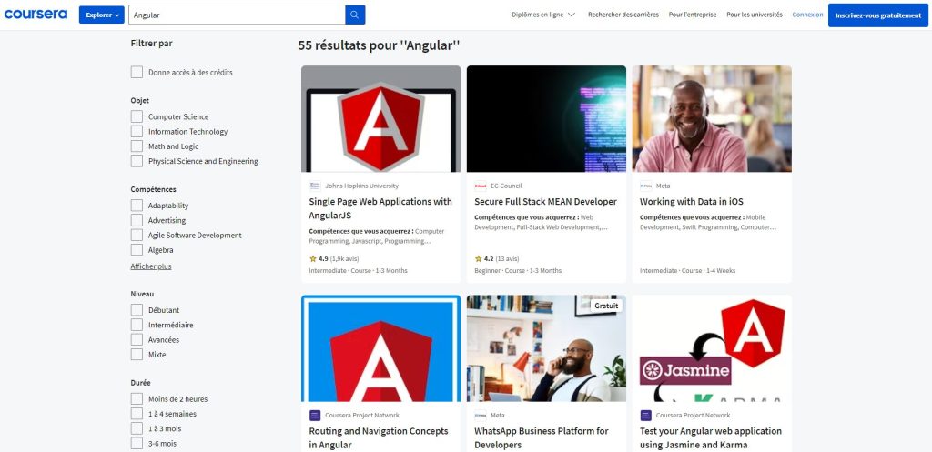
Task: Check the '1 à 3 mois' duration
Action: point(137,429)
